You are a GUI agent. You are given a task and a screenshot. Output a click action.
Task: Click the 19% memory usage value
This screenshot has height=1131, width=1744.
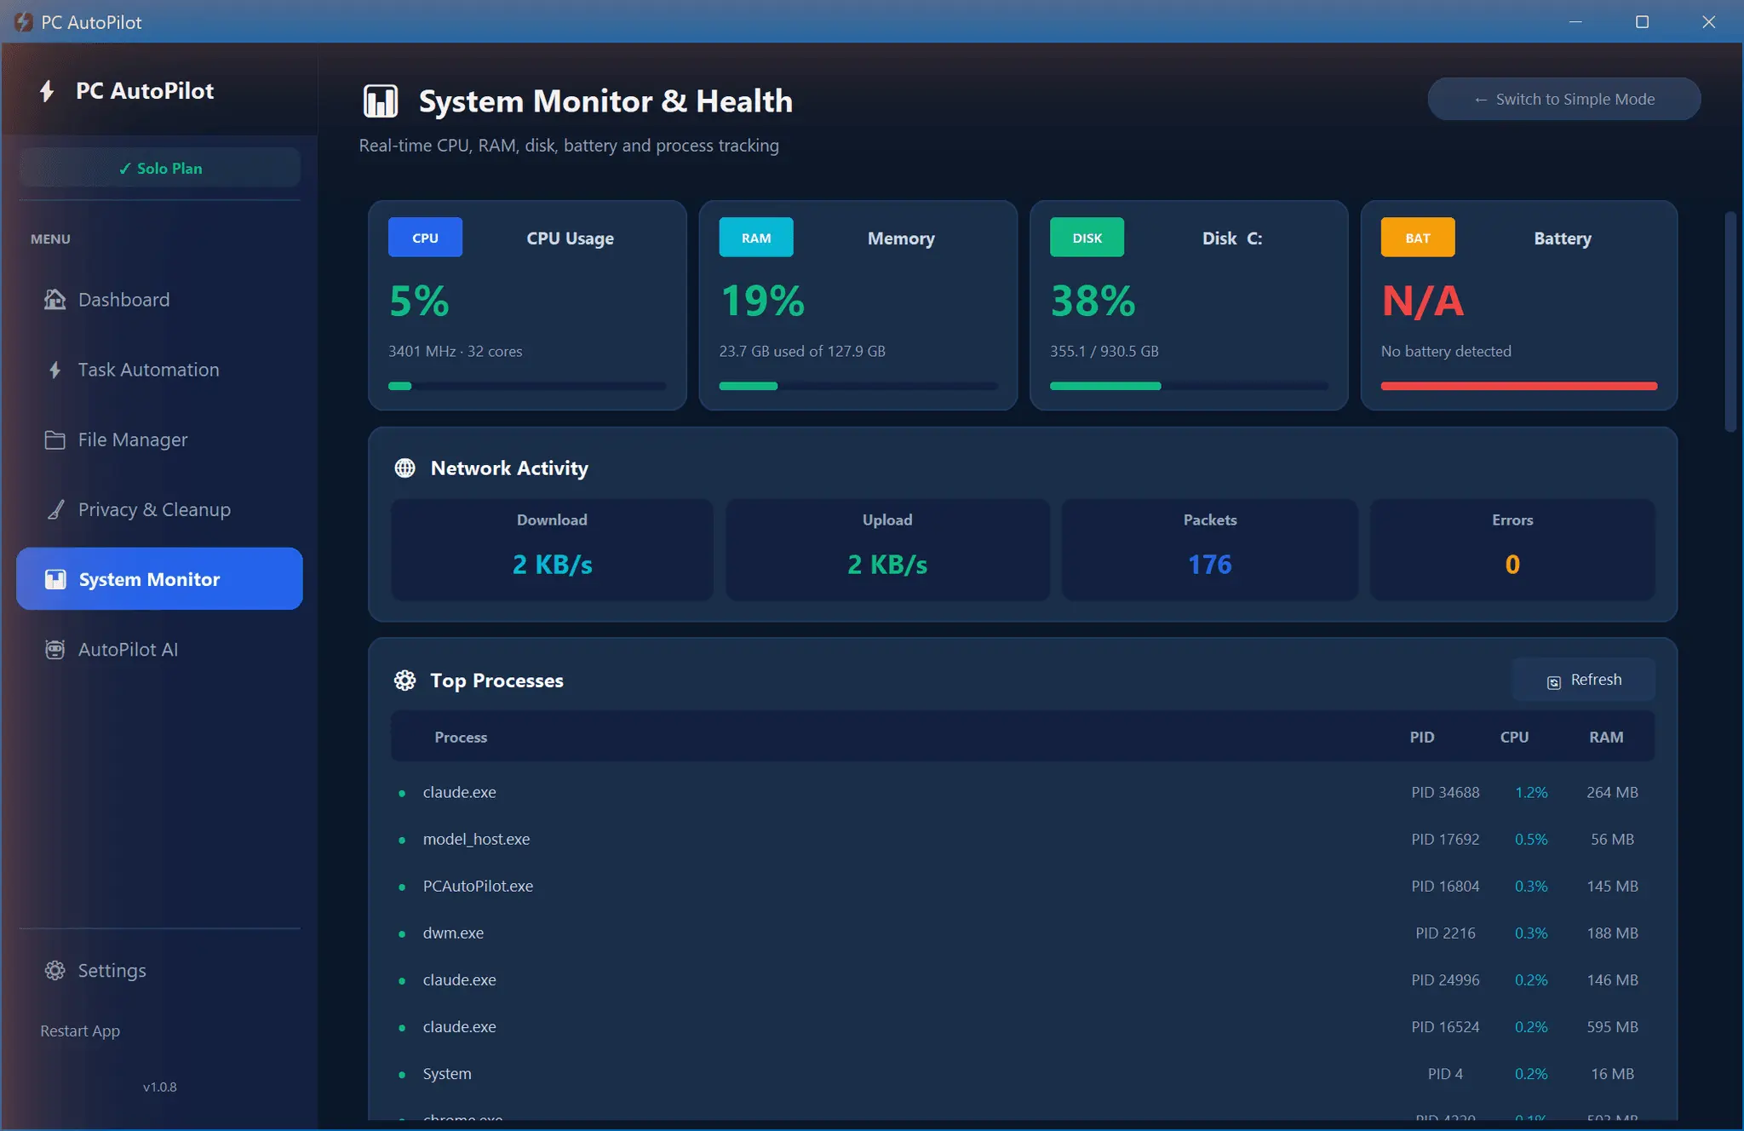click(762, 301)
